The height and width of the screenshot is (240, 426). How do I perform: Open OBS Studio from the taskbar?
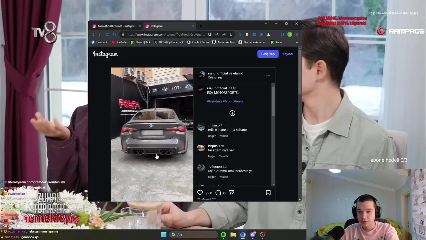(263, 235)
